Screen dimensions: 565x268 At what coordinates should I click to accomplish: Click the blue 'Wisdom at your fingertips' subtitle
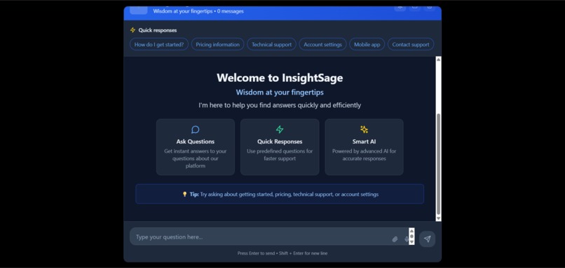pyautogui.click(x=280, y=92)
